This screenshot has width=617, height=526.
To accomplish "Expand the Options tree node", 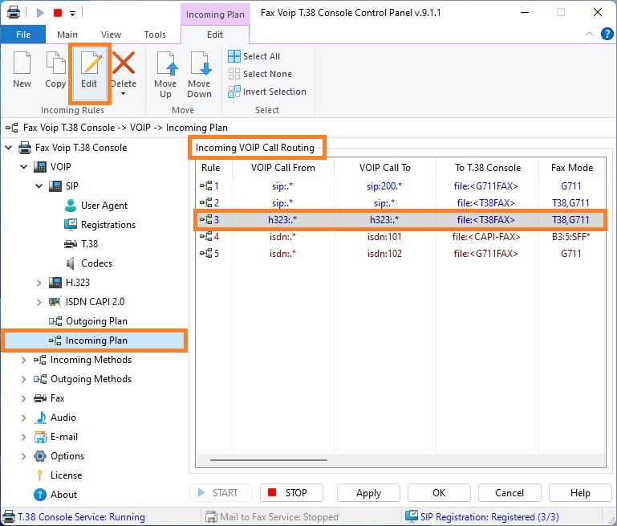I will (x=23, y=456).
